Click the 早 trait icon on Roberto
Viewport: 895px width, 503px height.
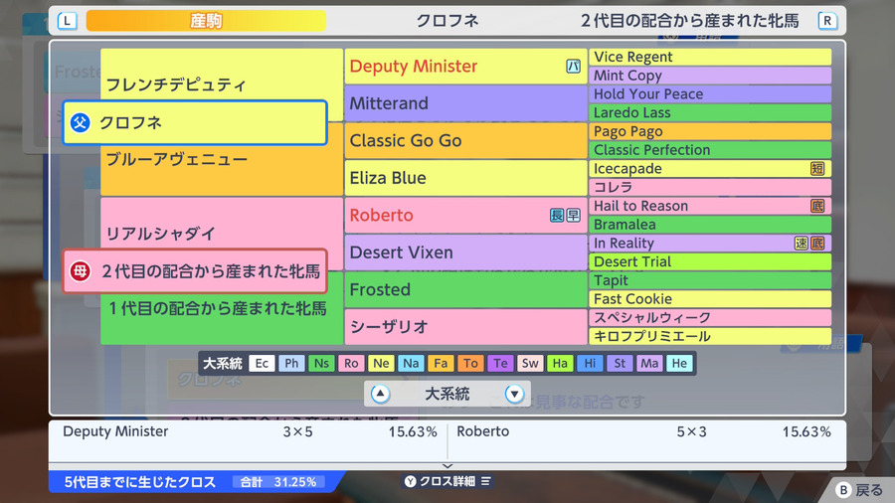(x=573, y=215)
